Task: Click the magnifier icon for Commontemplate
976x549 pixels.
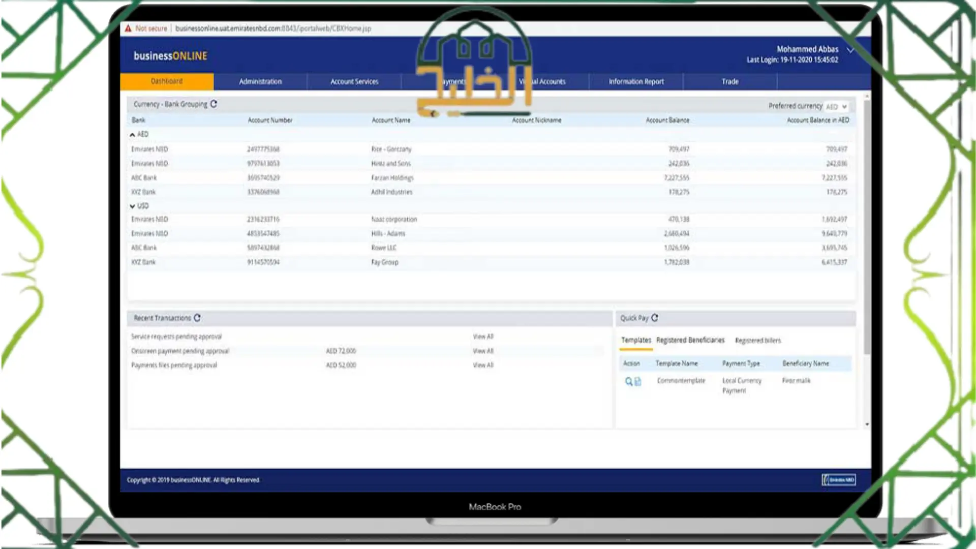Action: [x=629, y=381]
